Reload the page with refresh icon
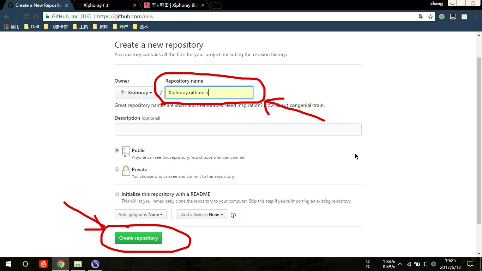 pos(26,17)
